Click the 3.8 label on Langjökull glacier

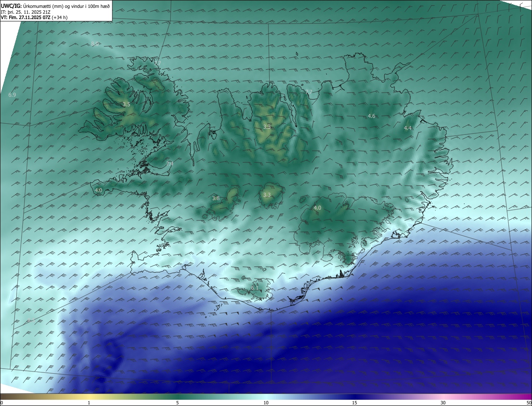[x=216, y=198]
